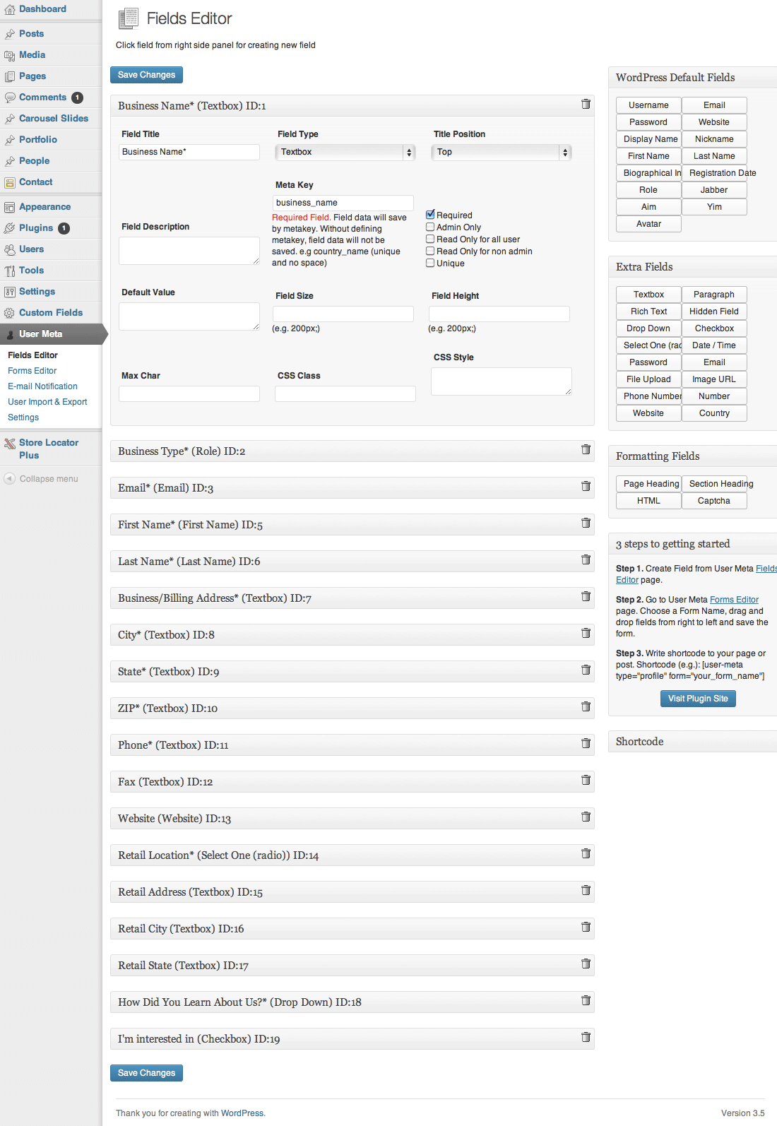The height and width of the screenshot is (1126, 777).
Task: Click the Plugins icon in sidebar
Action: [x=9, y=228]
